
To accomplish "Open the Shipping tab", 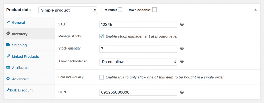I will coord(29,45).
